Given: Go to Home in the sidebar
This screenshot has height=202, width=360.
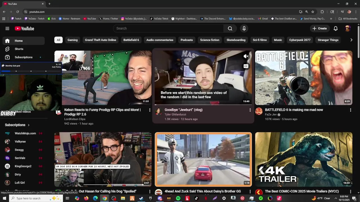Looking at the screenshot, I should 24,41.
